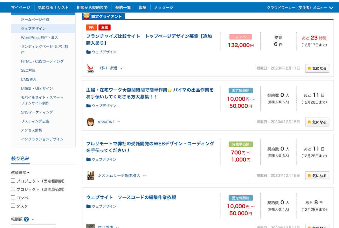Click folder icon under ソースコードの編集作業依頼 listing
The width and height of the screenshot is (339, 228).
[88, 206]
